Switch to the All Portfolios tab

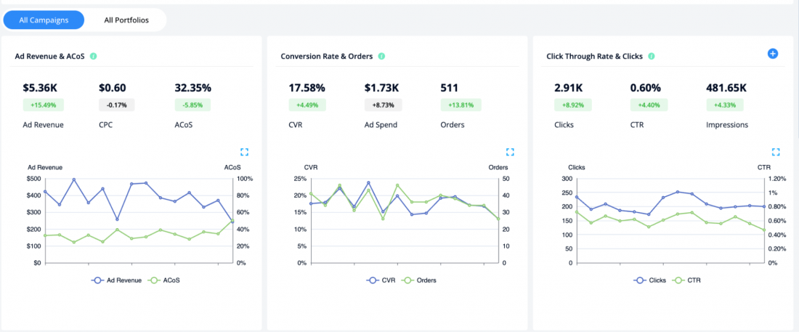coord(126,20)
